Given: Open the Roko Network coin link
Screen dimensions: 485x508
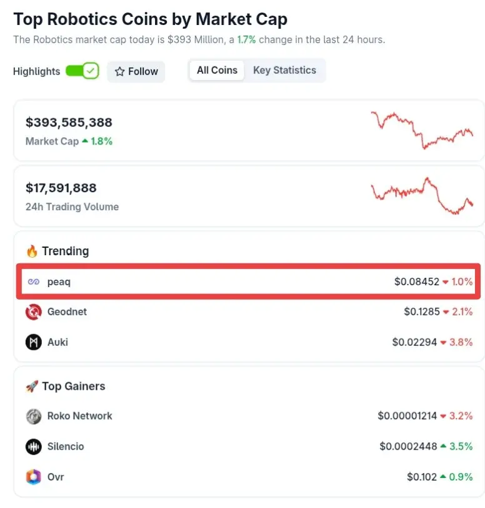Looking at the screenshot, I should 79,416.
